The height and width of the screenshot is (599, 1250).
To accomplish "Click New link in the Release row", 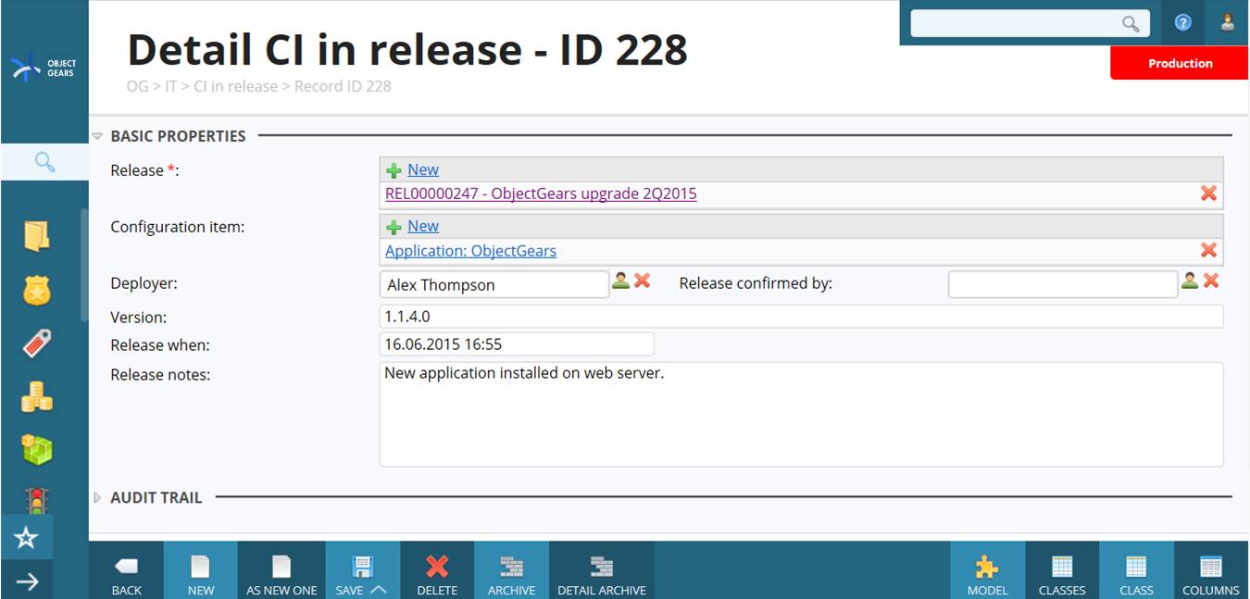I will coord(423,169).
